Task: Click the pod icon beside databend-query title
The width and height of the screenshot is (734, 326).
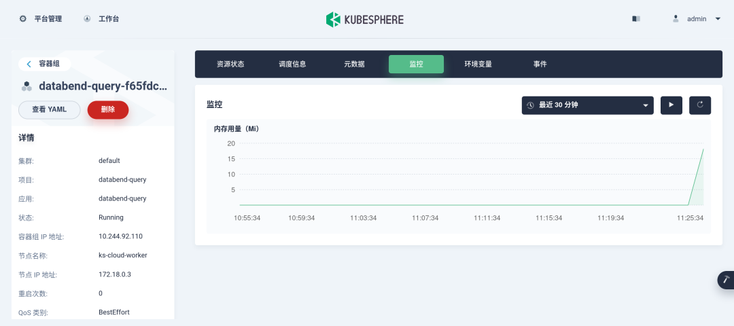Action: pos(27,86)
